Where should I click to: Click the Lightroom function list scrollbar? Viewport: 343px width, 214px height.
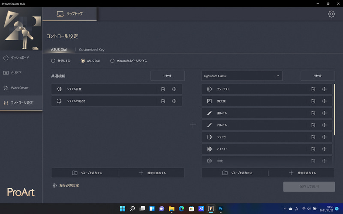(334, 110)
